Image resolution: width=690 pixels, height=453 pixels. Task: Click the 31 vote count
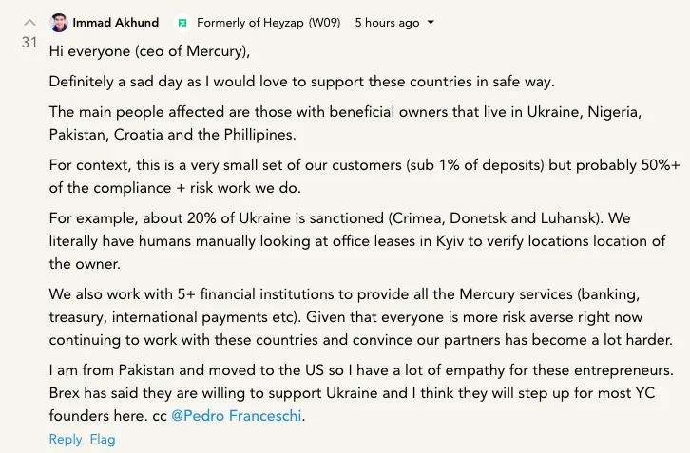coord(29,43)
